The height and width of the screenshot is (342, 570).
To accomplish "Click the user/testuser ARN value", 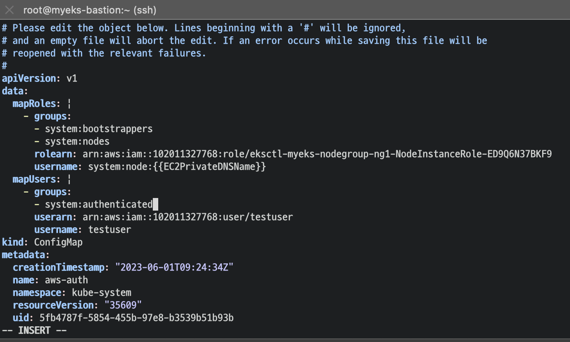I will pos(188,217).
